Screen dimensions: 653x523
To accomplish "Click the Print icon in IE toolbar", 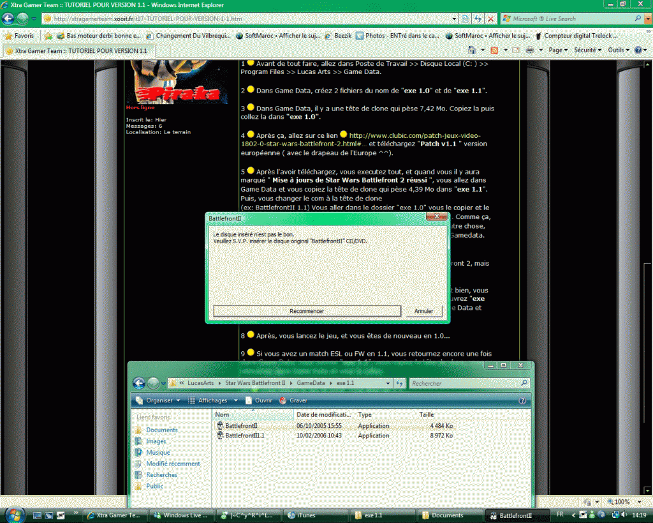I will (x=529, y=50).
